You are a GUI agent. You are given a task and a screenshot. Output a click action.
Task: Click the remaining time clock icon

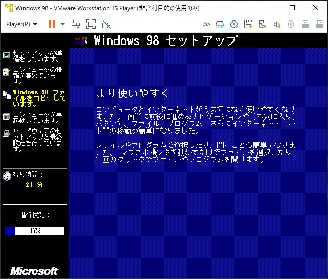point(7,176)
